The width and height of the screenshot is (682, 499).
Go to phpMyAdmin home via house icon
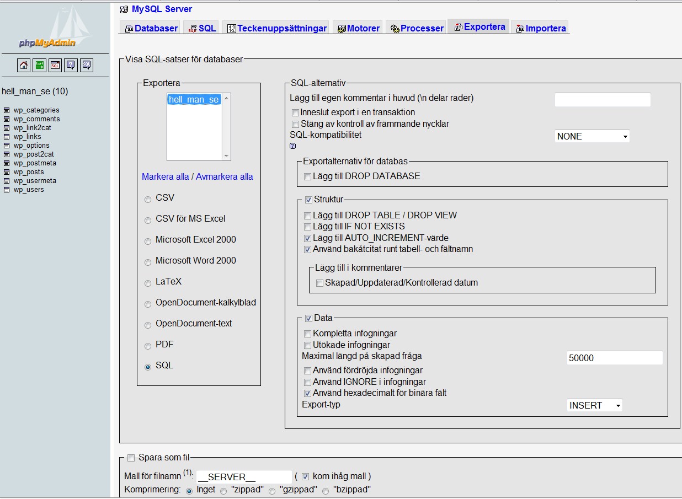coord(24,65)
